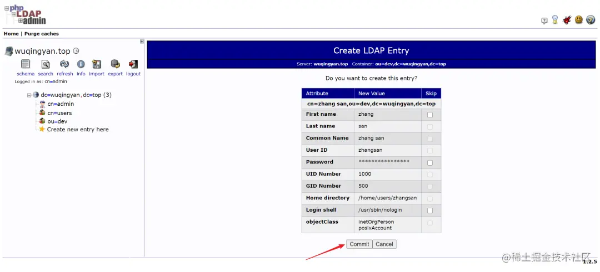The image size is (600, 272).
Task: Collapse the dc=wuqingyan,dc=top tree node
Action: pyautogui.click(x=29, y=95)
